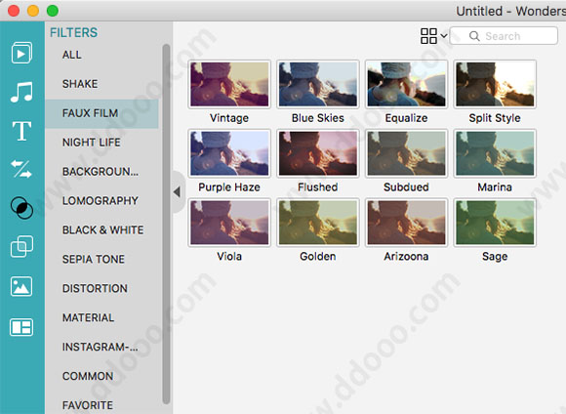Image resolution: width=566 pixels, height=414 pixels.
Task: Choose the Vintage filter thumbnail
Action: tap(229, 84)
